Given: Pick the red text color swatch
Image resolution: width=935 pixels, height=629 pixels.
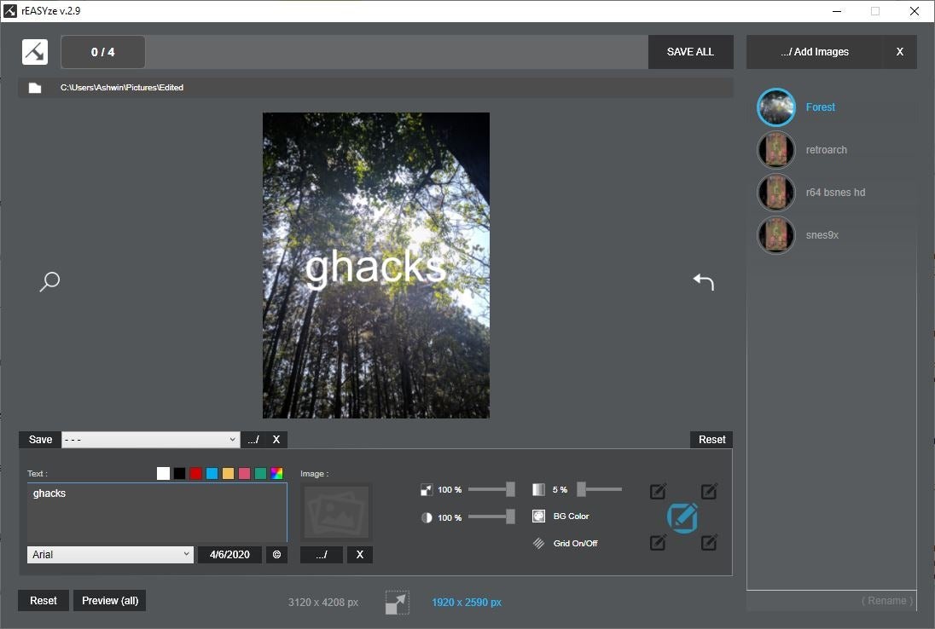Looking at the screenshot, I should [x=195, y=474].
